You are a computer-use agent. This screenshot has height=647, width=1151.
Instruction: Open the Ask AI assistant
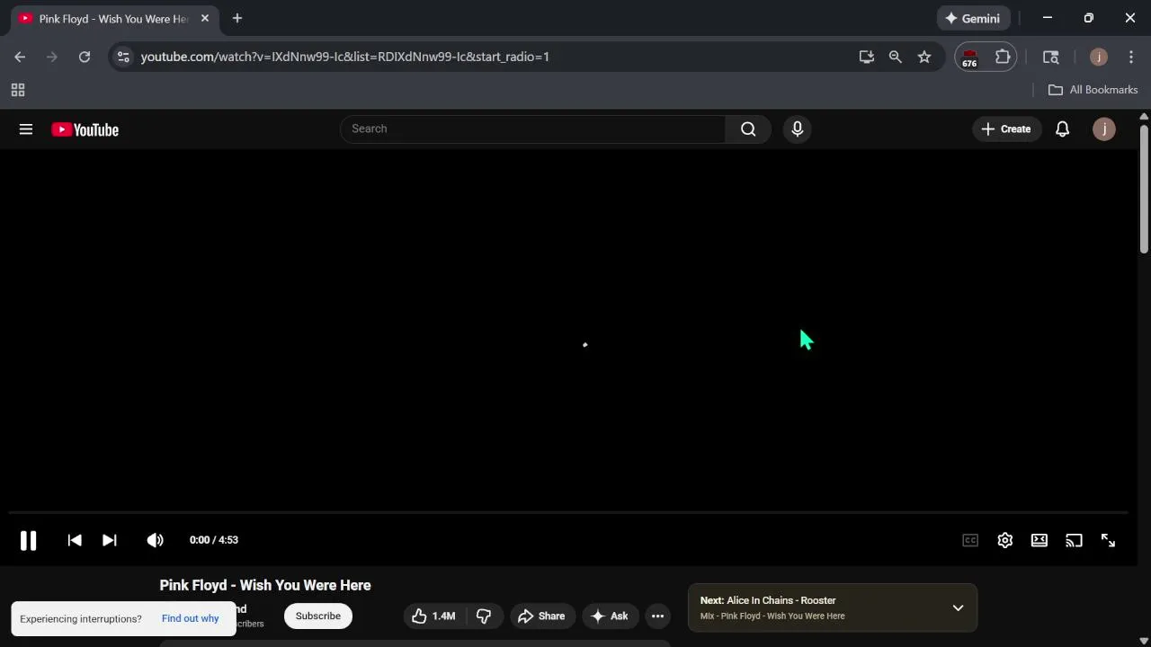pyautogui.click(x=610, y=616)
